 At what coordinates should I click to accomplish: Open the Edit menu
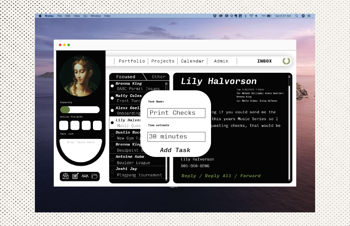click(68, 16)
